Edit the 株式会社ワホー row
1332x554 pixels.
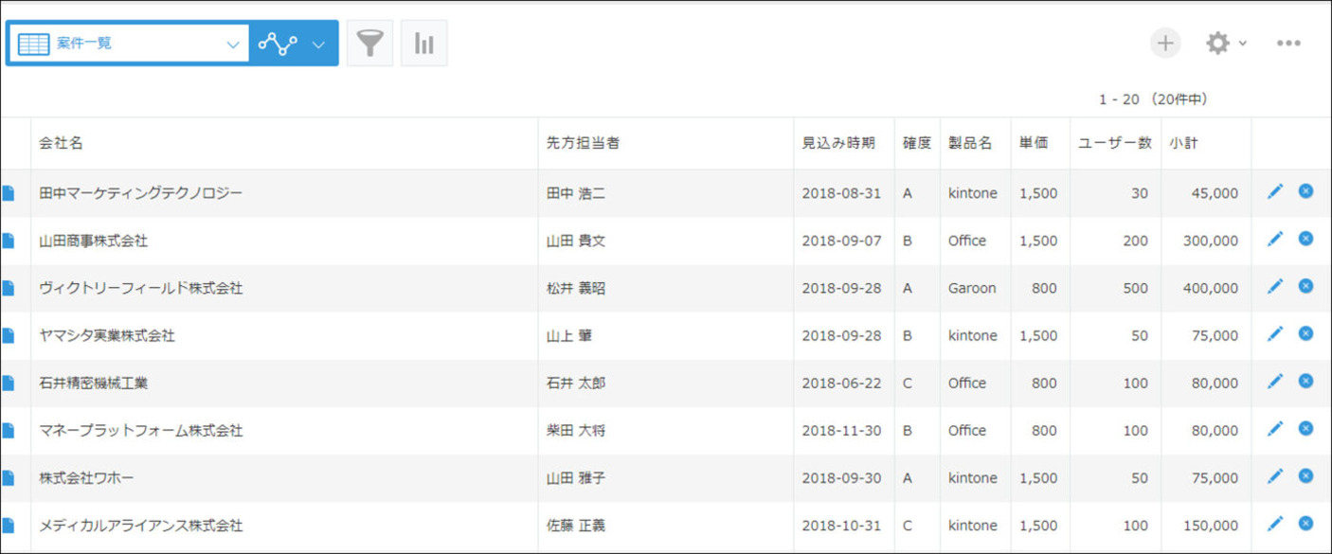pyautogui.click(x=1275, y=476)
